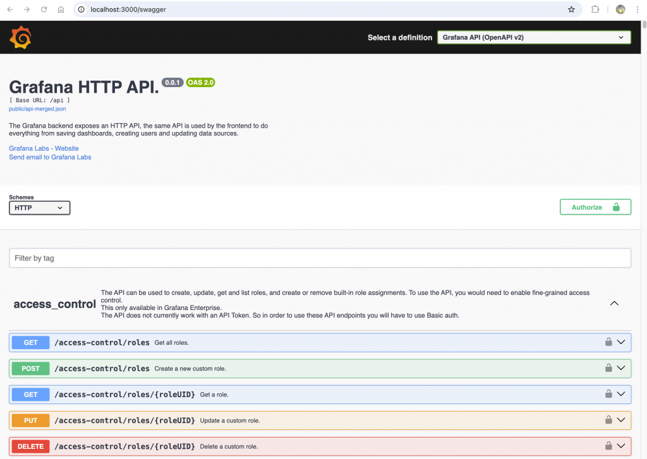The width and height of the screenshot is (647, 459).
Task: Expand the GET roles/{roleUID} operation chevron
Action: click(621, 394)
